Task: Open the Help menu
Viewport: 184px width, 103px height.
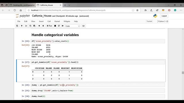Action: [x=76, y=21]
